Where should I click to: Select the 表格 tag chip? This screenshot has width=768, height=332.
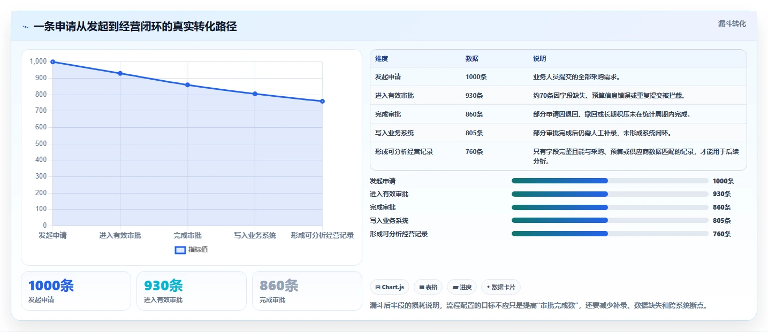428,287
